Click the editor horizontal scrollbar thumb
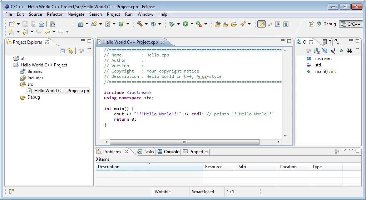This screenshot has height=200, width=366. tap(185, 142)
